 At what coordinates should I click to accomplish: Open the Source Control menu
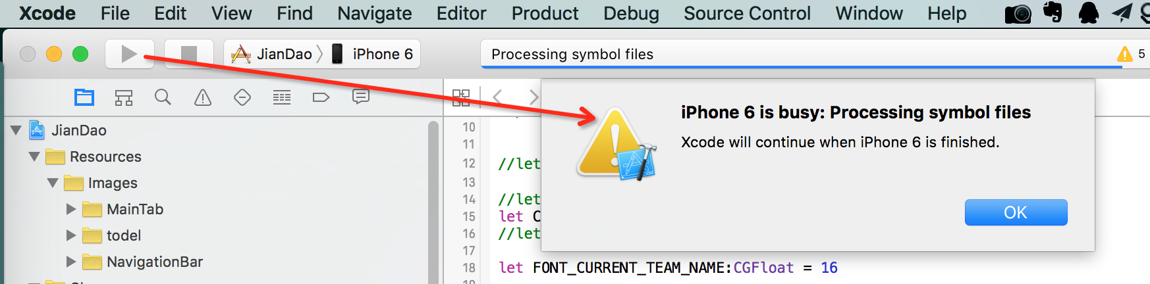pos(747,13)
